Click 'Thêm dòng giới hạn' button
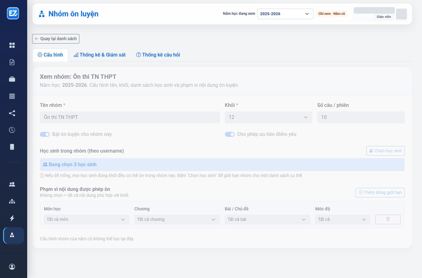 [x=380, y=192]
